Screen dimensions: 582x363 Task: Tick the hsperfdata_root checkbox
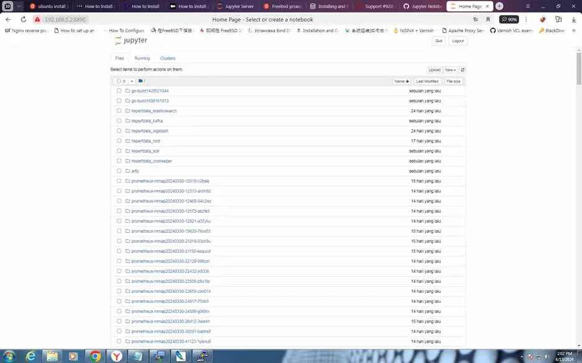point(119,141)
